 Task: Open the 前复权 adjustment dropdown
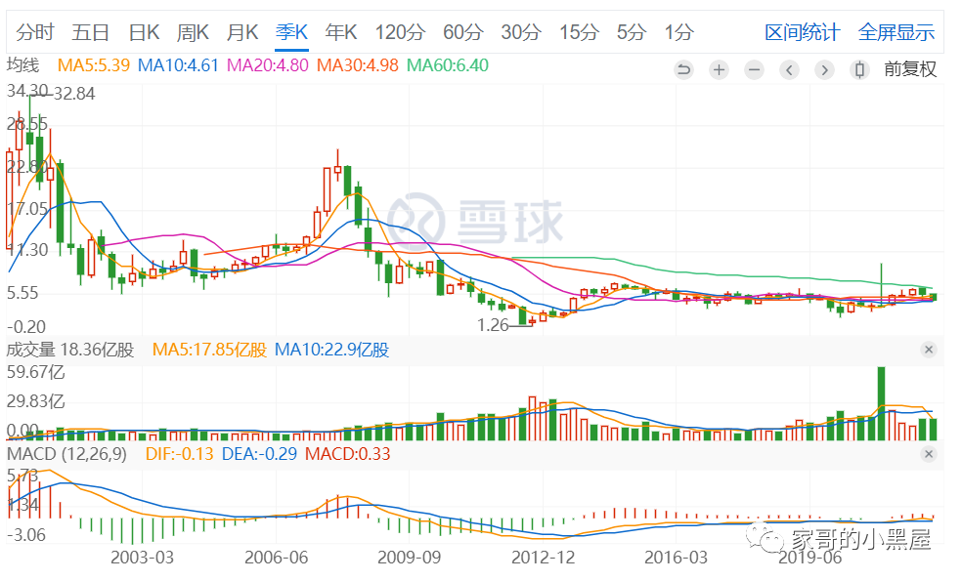910,69
